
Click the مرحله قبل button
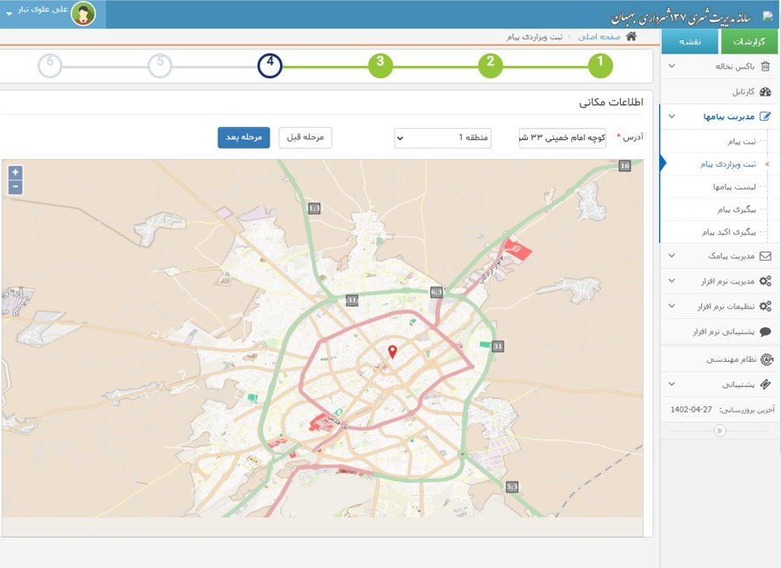click(x=305, y=137)
